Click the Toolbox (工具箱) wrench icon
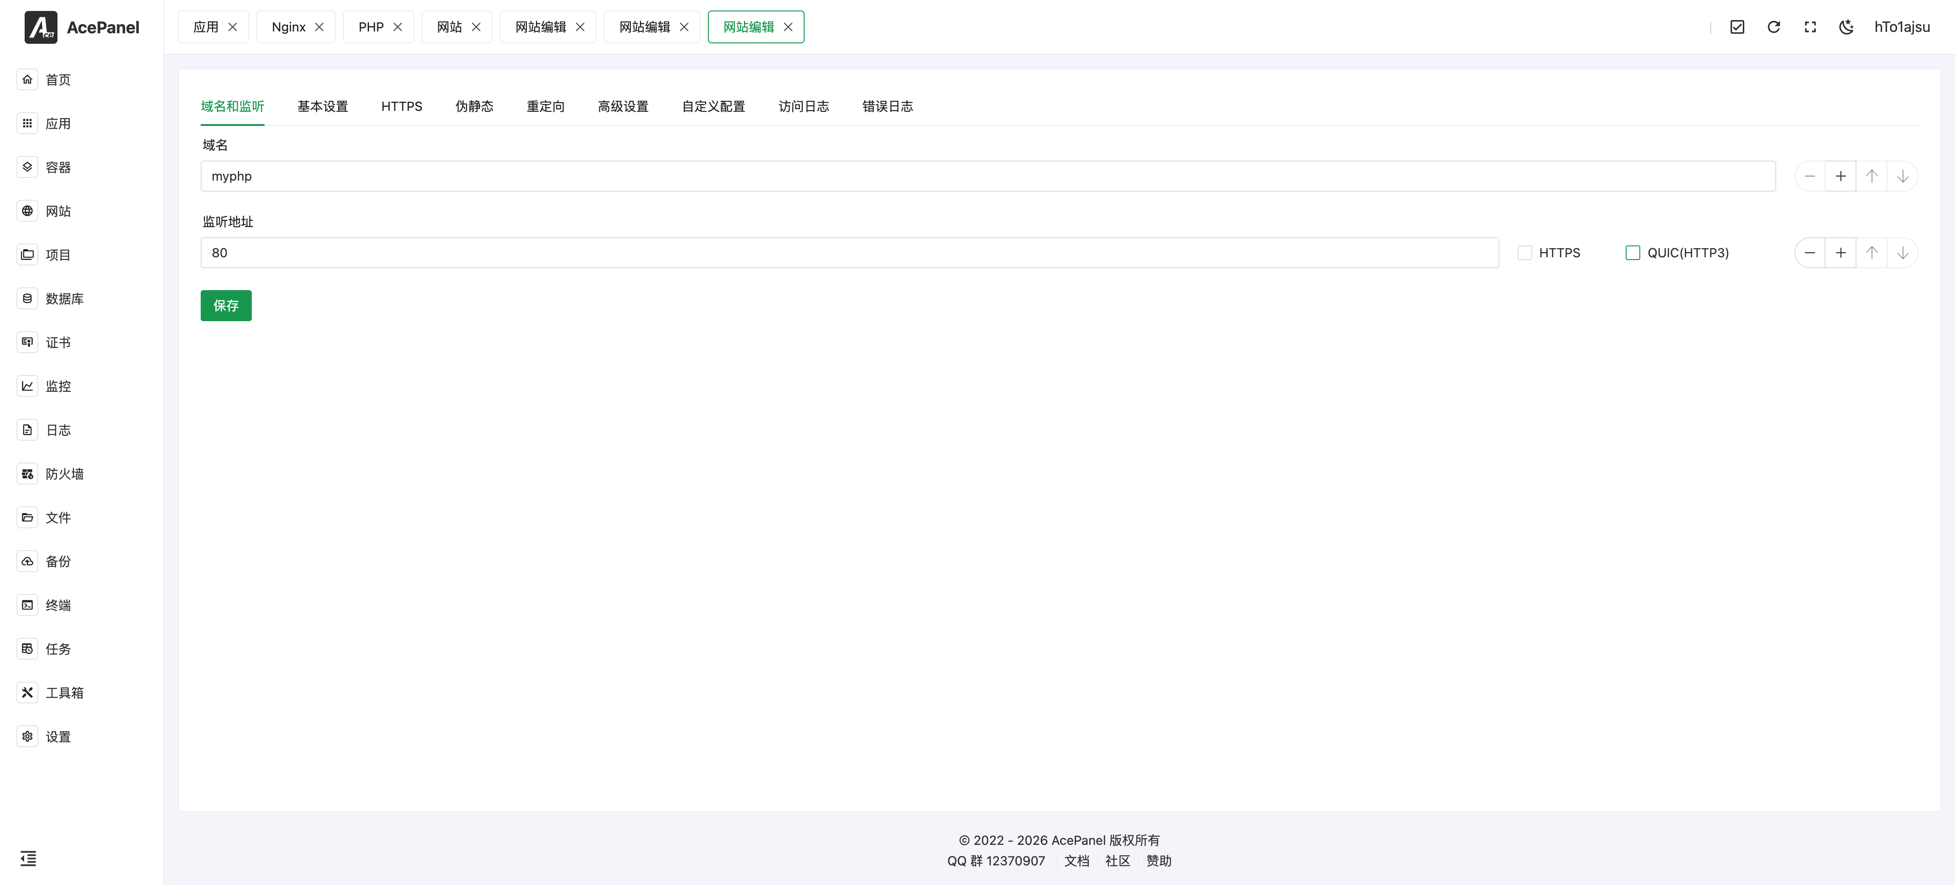1955x885 pixels. coord(27,692)
